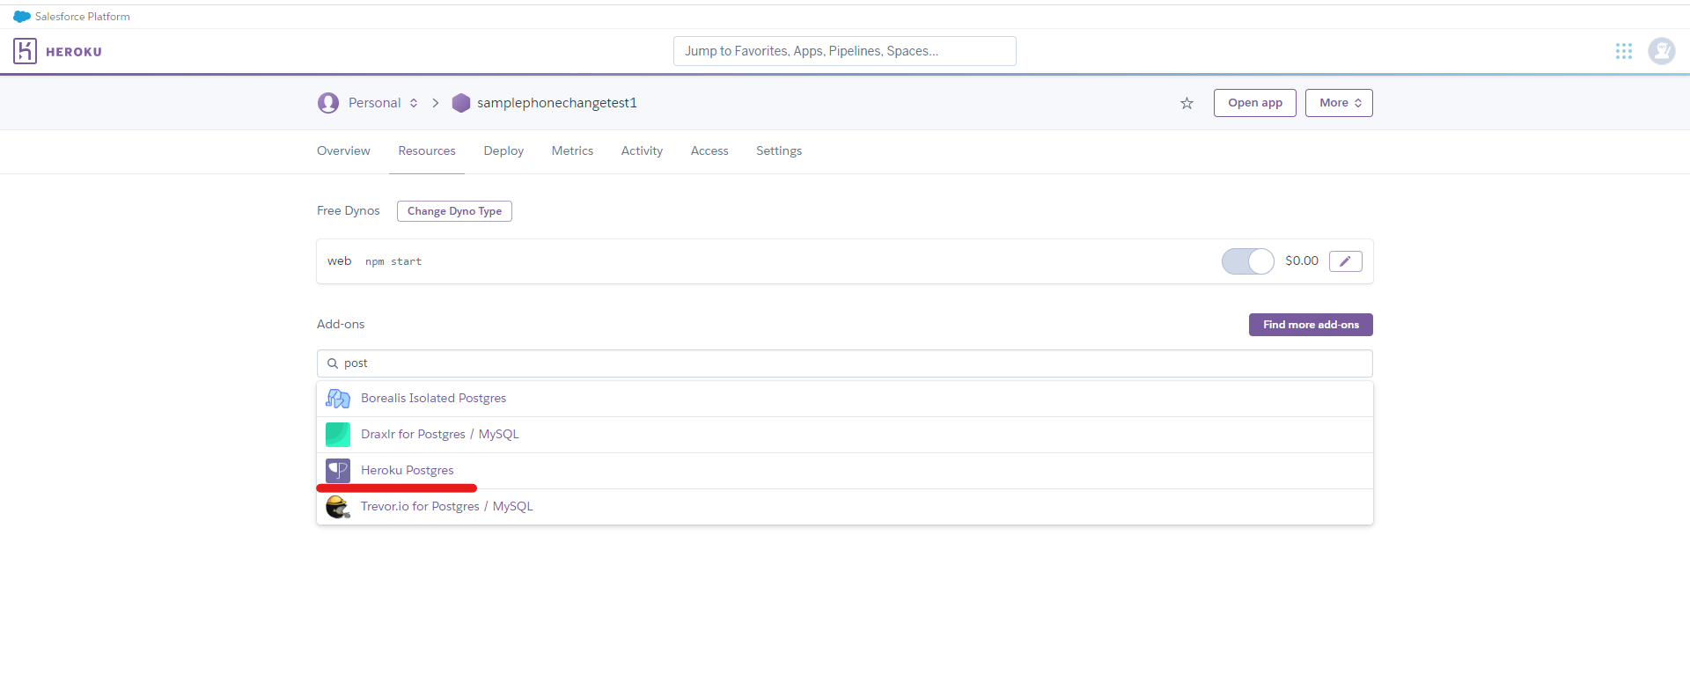This screenshot has height=675, width=1690.
Task: Open the apps grid menu icon
Action: tap(1624, 51)
